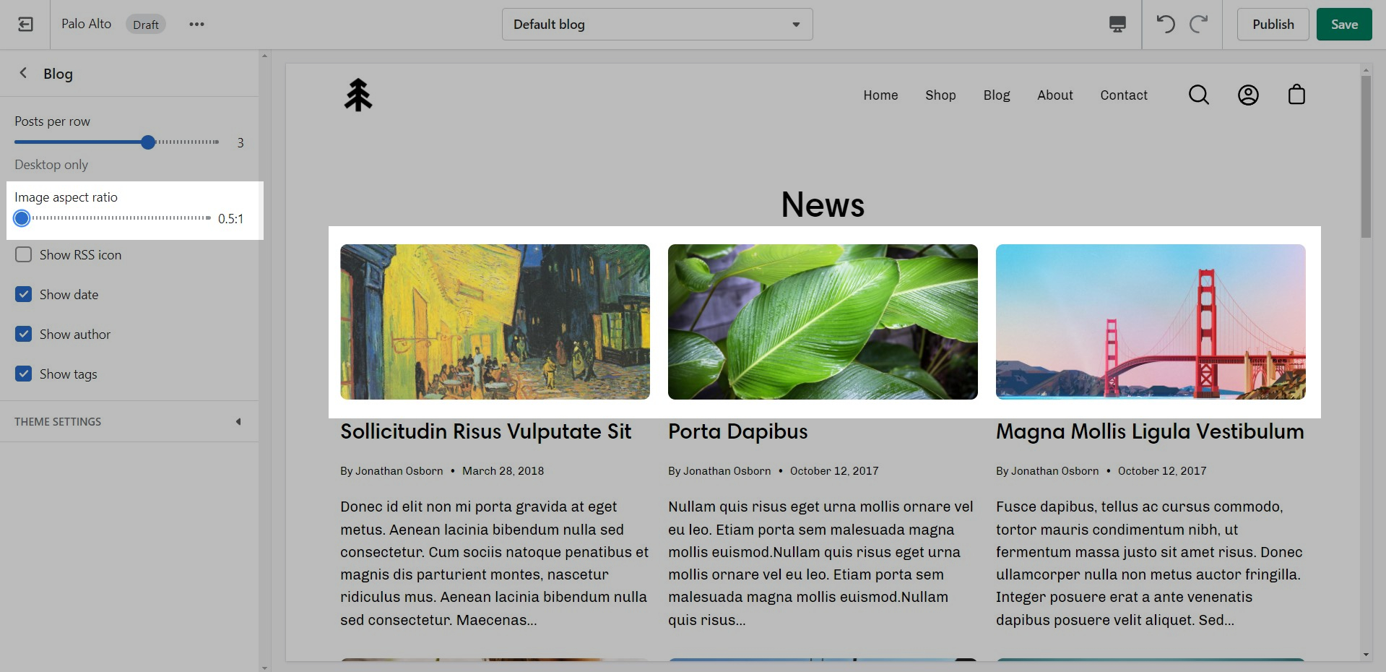
Task: Click the shopping bag cart icon
Action: tap(1296, 95)
